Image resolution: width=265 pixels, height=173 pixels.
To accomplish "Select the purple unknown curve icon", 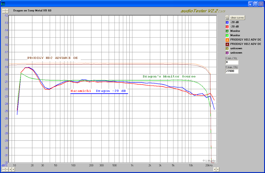I will point(227,53).
